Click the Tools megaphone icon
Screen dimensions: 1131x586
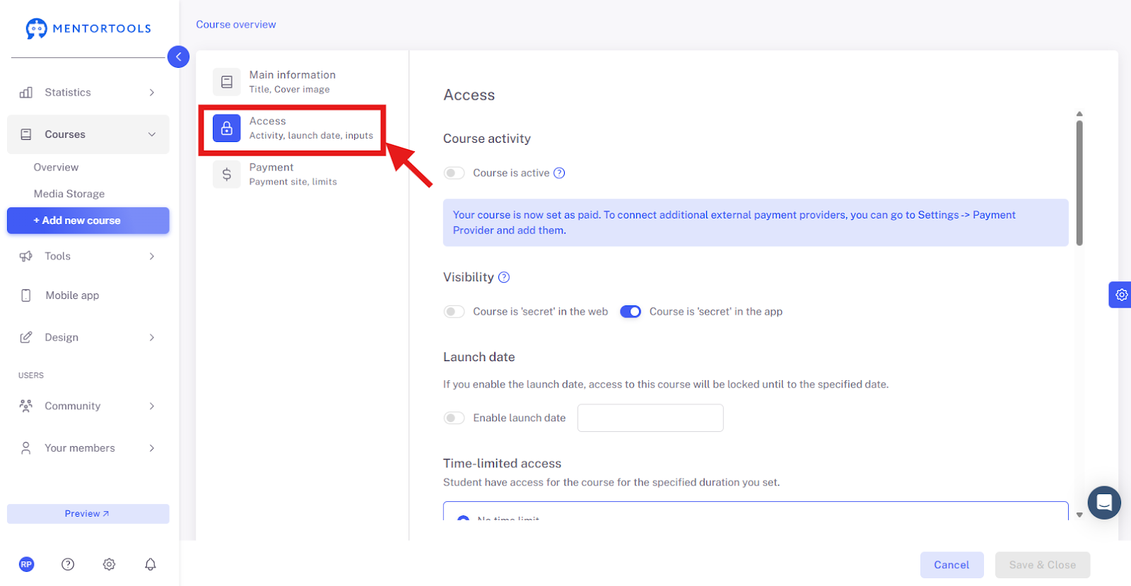(x=26, y=256)
